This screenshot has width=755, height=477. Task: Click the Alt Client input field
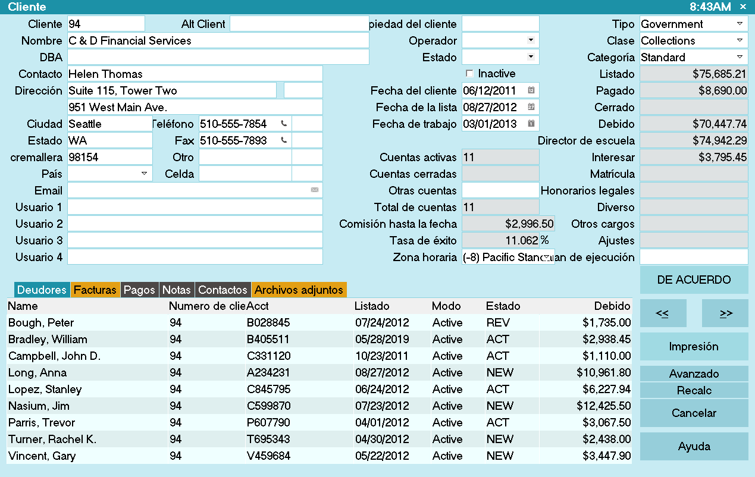(299, 24)
